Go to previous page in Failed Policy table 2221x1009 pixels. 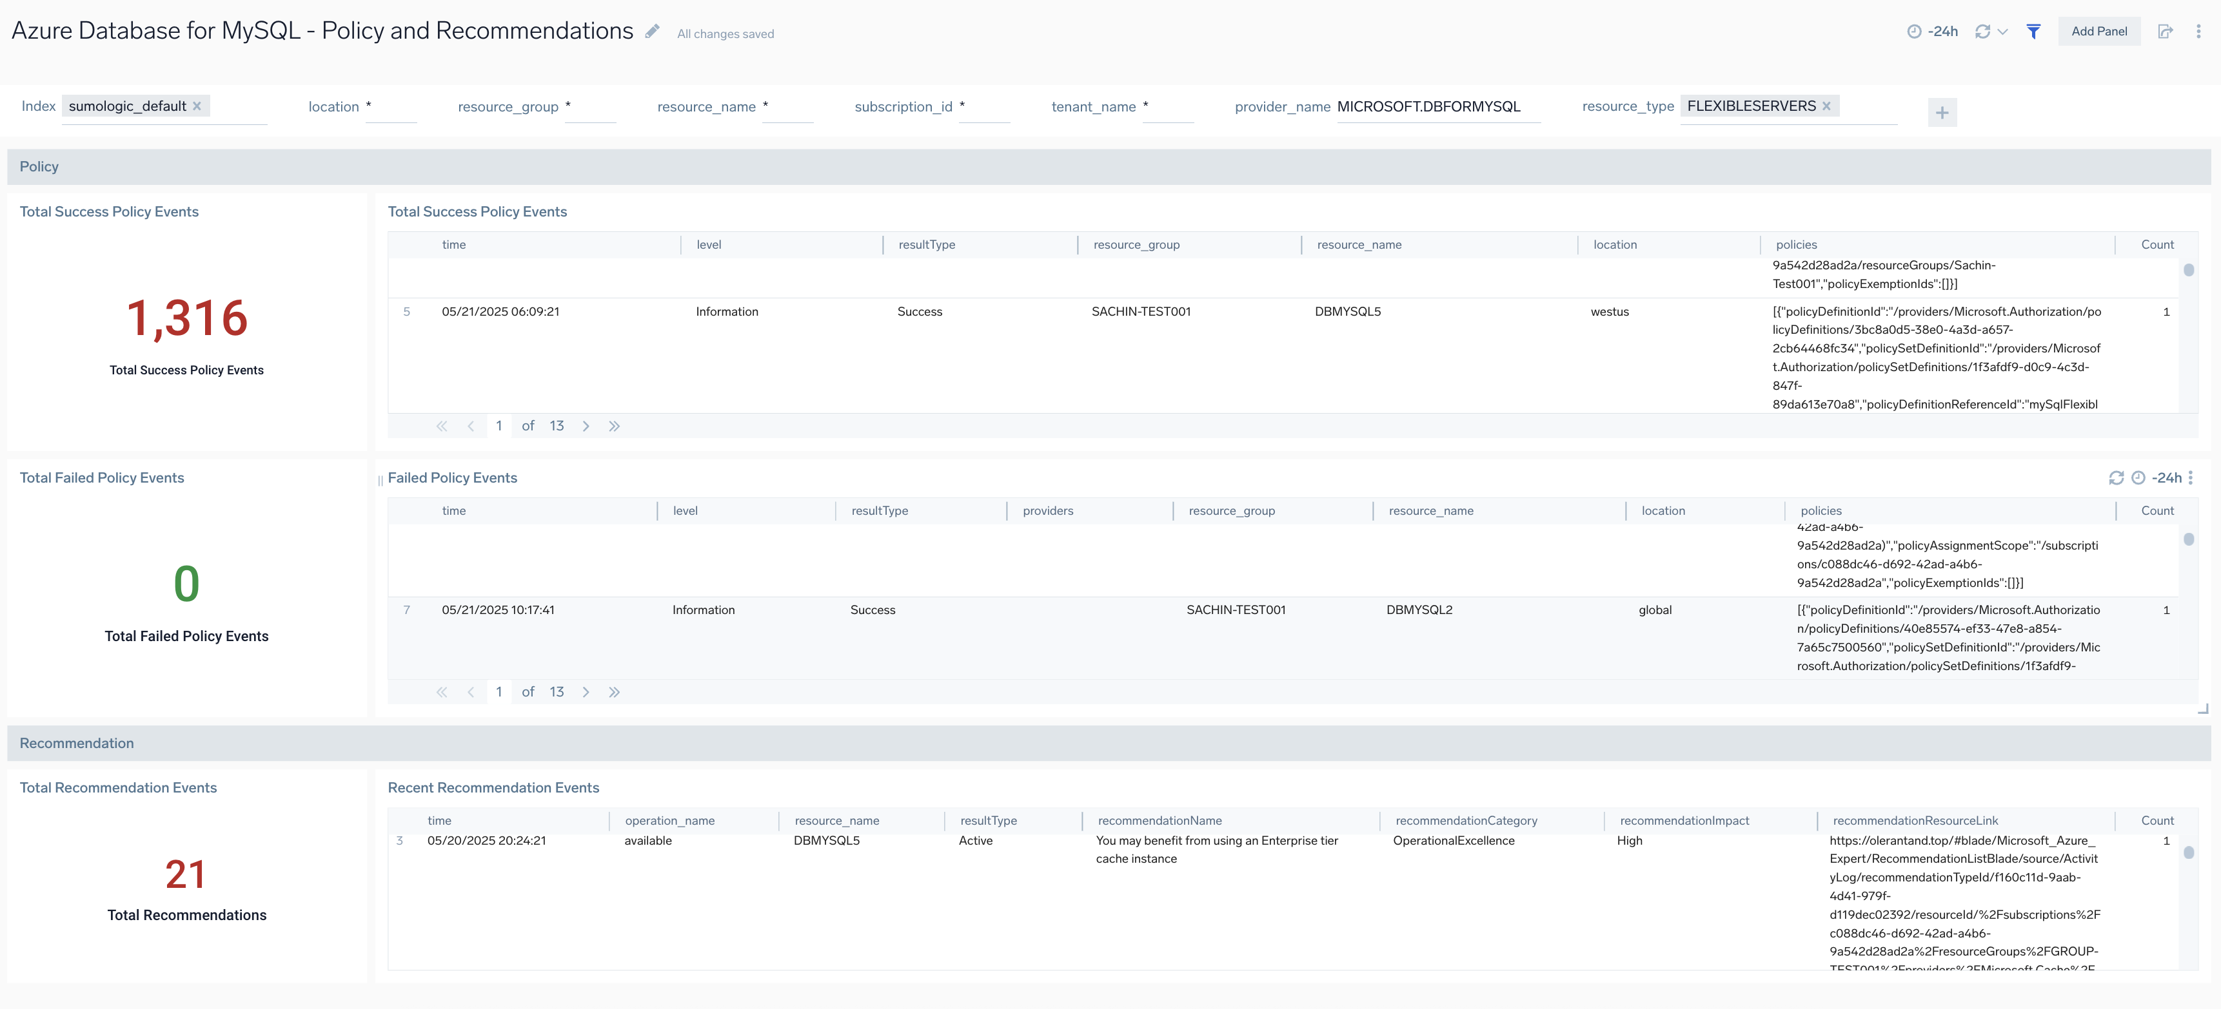coord(471,693)
